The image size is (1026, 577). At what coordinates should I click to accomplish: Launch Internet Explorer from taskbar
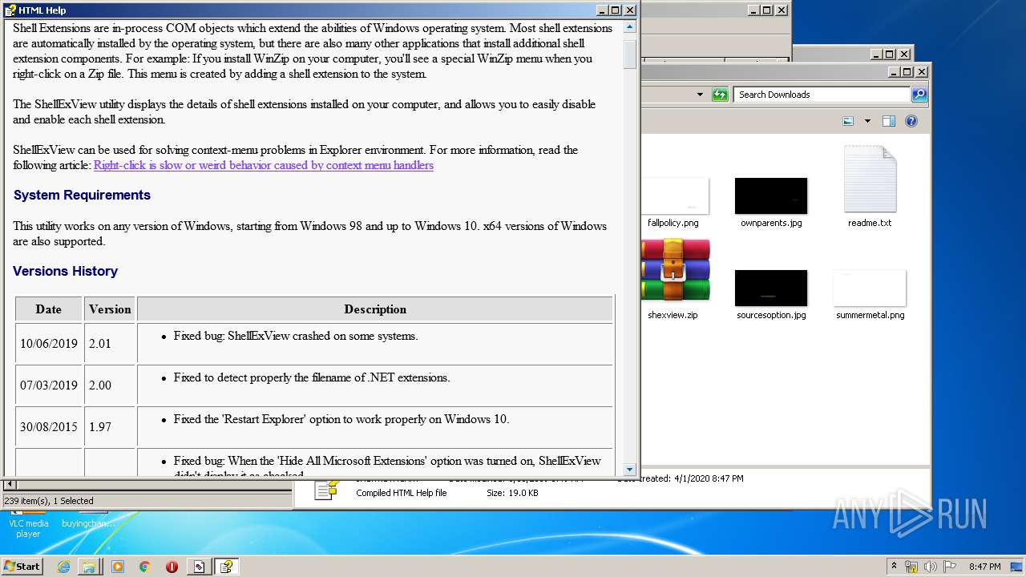pos(64,567)
